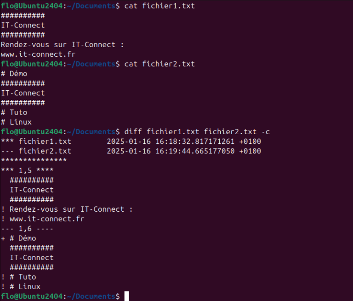The width and height of the screenshot is (353, 301).
Task: Click the row of asterisks separator line
Action: [34, 161]
